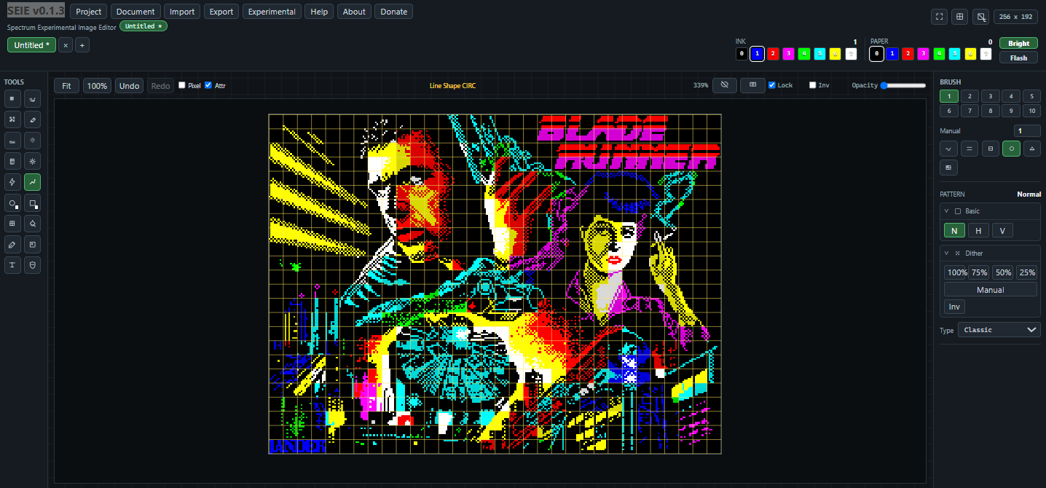Click on the Opacity slider
1046x488 pixels.
click(x=903, y=85)
